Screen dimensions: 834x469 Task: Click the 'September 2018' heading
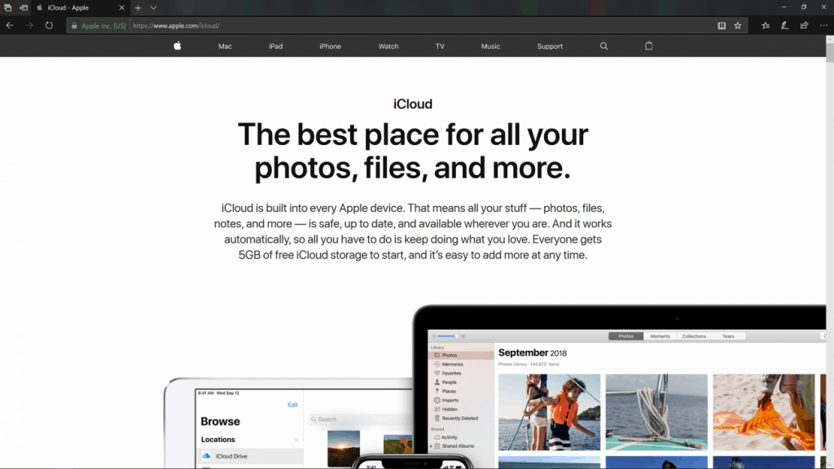click(533, 353)
